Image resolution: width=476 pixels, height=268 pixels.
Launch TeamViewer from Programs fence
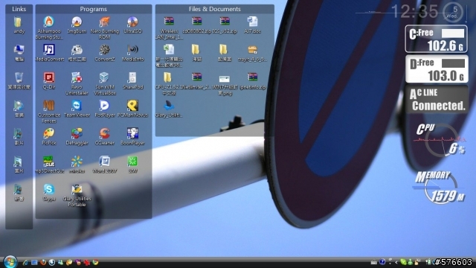point(77,109)
